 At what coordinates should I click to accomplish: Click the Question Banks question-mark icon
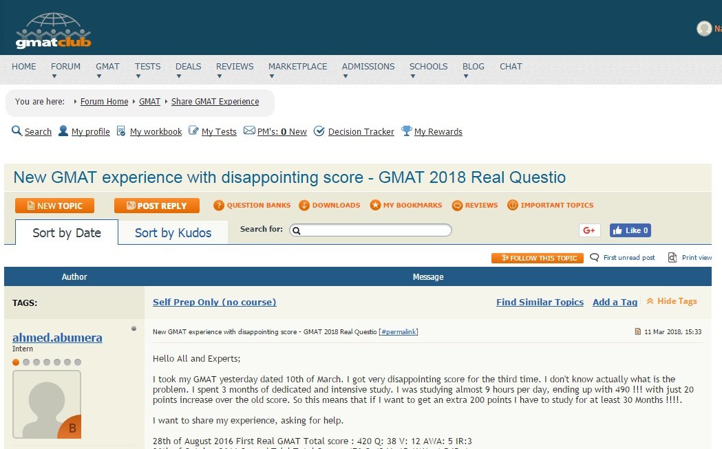(219, 205)
